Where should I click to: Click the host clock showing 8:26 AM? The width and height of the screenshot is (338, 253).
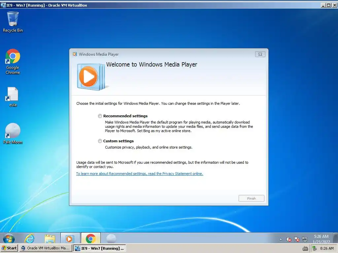tap(327, 248)
